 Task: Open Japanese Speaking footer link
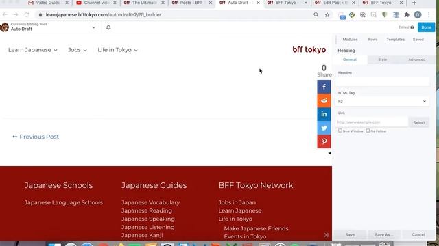148,219
